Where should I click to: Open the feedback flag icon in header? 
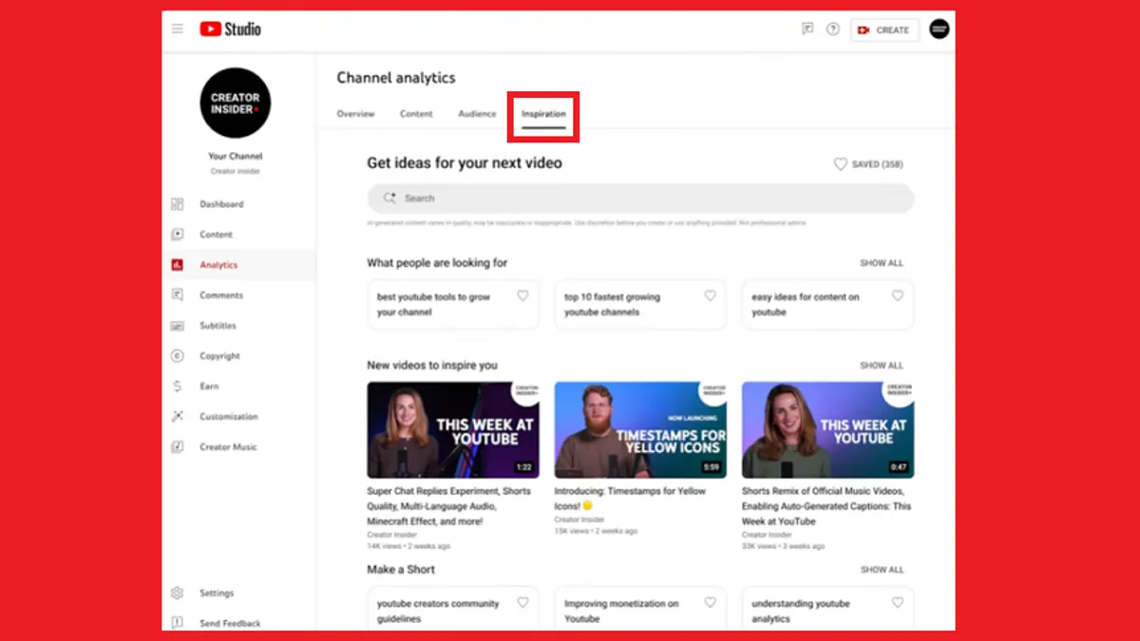tap(807, 29)
